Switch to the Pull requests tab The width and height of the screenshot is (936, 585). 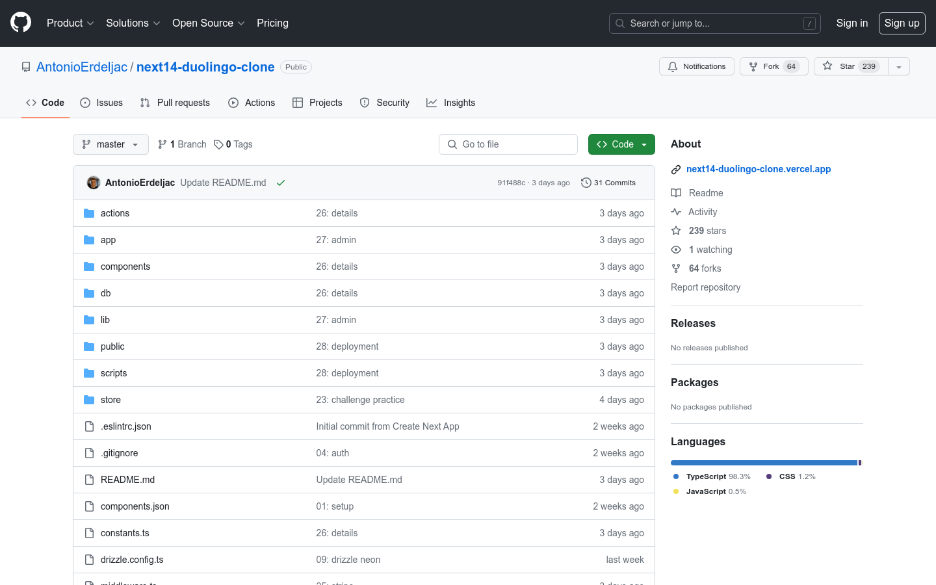(175, 103)
